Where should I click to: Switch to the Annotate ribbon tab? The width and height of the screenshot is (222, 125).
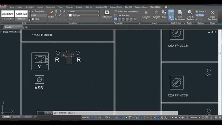pos(29,7)
